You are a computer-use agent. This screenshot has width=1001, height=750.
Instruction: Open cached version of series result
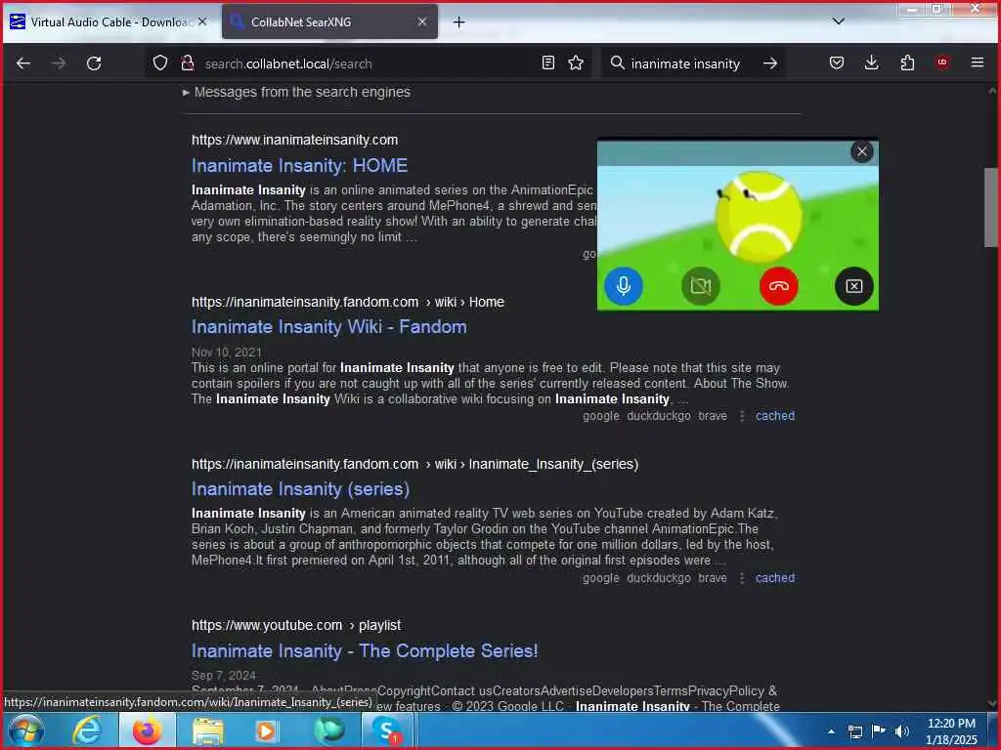point(775,578)
